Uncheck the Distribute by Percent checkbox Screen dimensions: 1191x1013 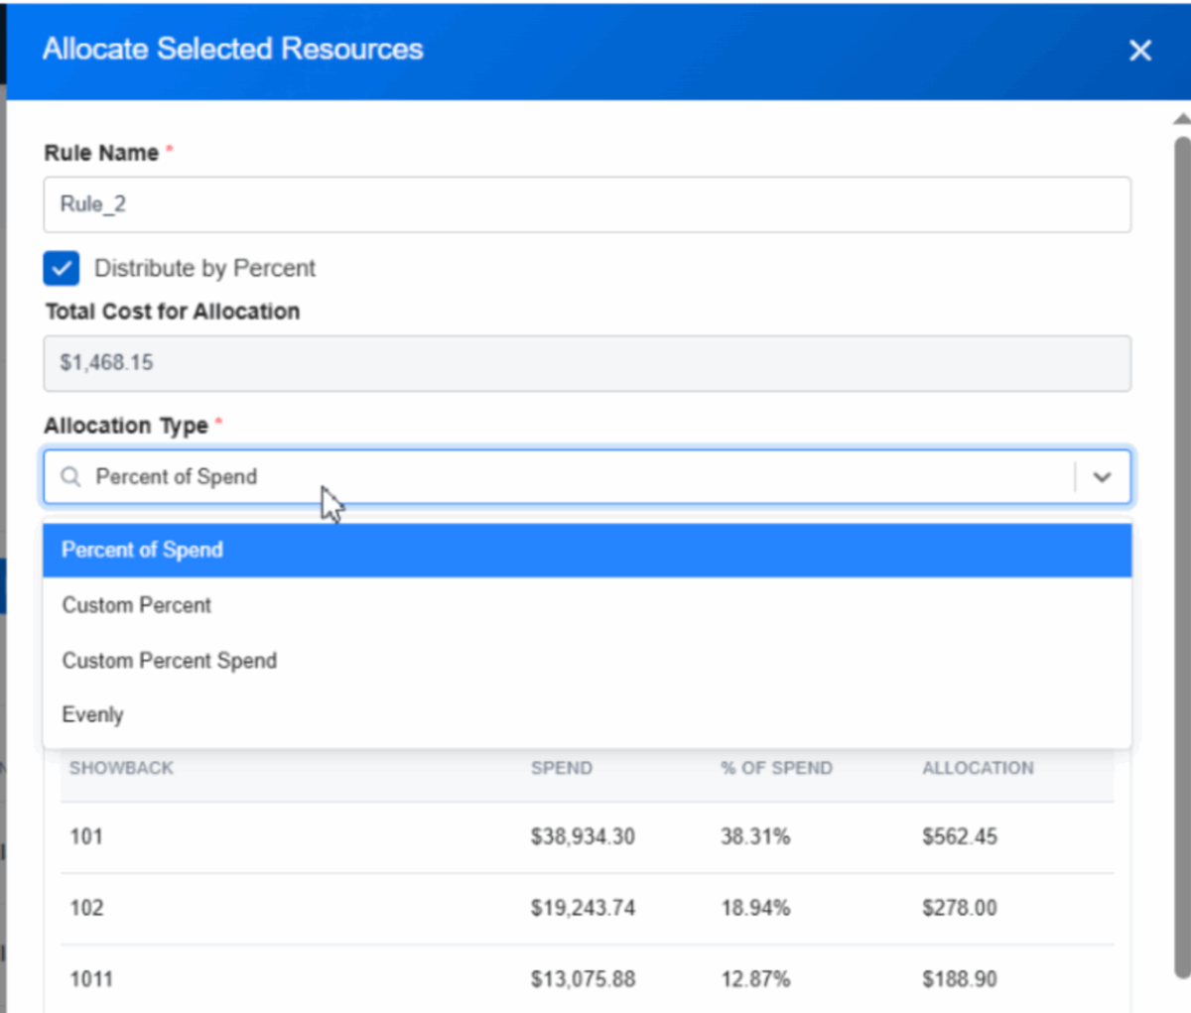coord(62,268)
